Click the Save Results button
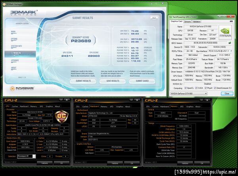 click(x=113, y=81)
